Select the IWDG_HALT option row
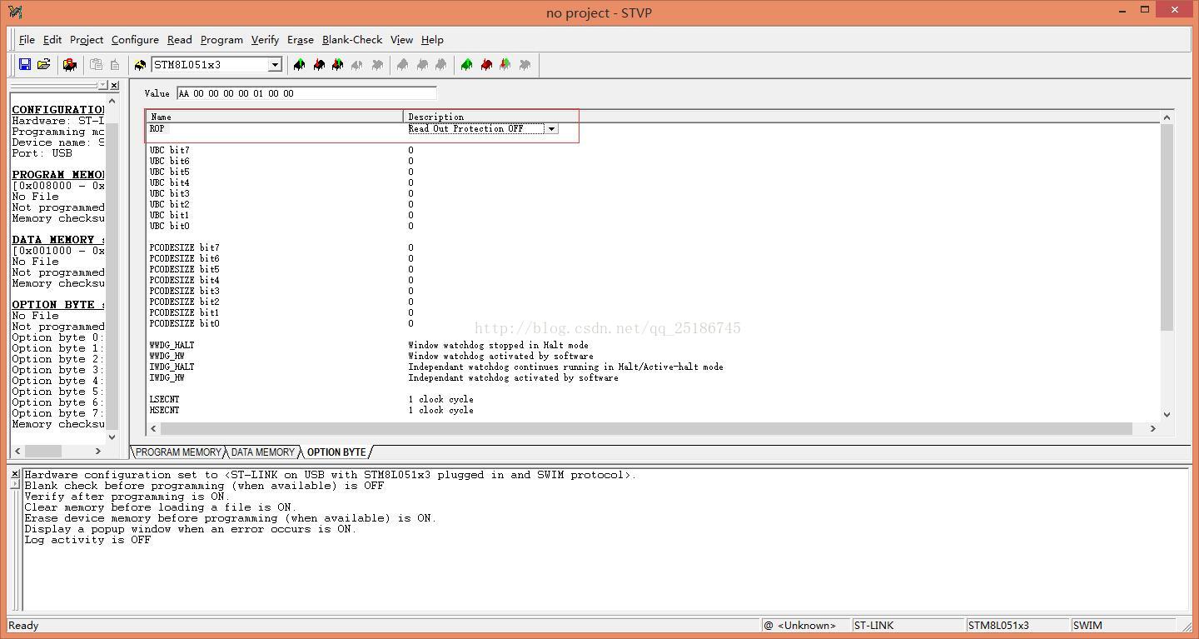The height and width of the screenshot is (639, 1199). coord(172,367)
